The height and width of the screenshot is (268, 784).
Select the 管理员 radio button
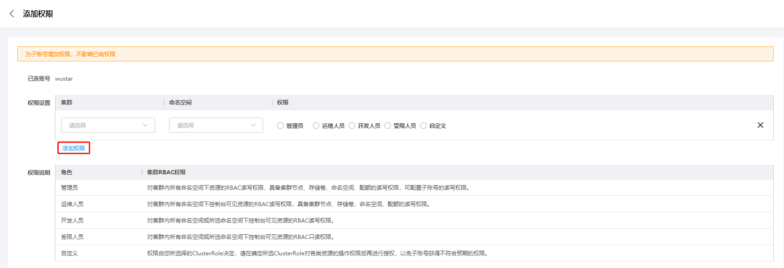coord(280,126)
